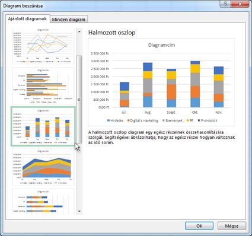Click the Júl. axis label

(124, 112)
